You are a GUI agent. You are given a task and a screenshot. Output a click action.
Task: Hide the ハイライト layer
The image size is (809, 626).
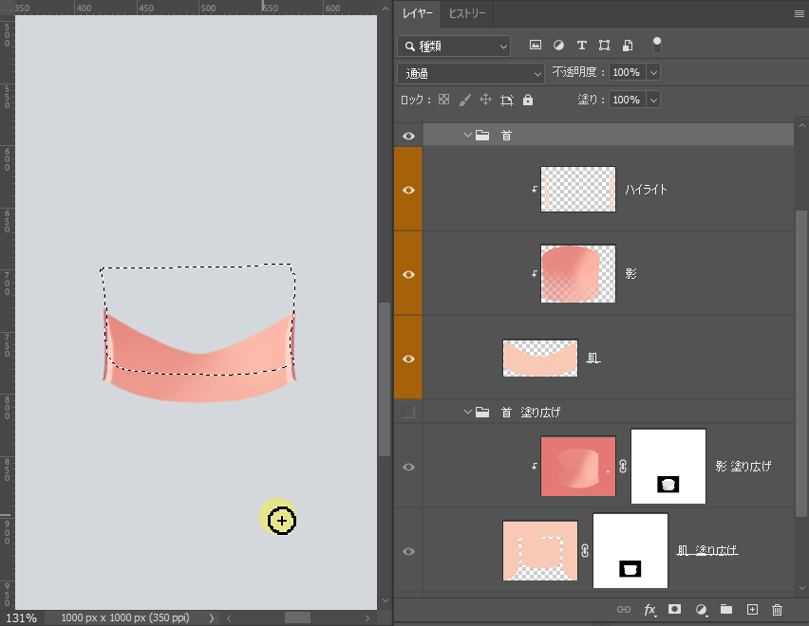(x=408, y=190)
